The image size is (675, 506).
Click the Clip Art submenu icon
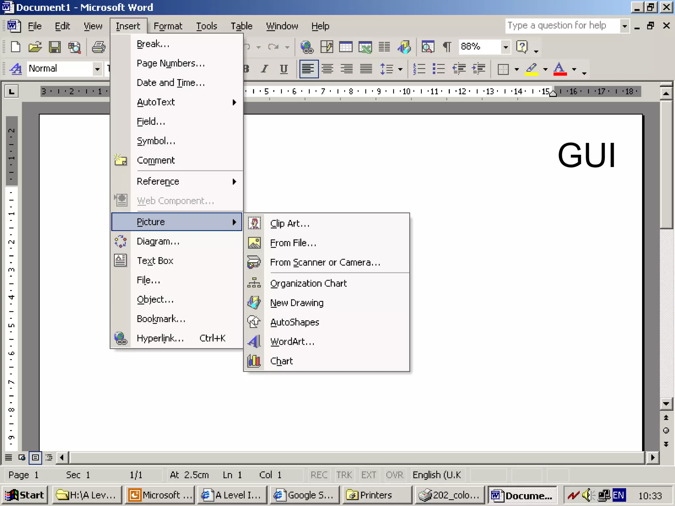[254, 223]
